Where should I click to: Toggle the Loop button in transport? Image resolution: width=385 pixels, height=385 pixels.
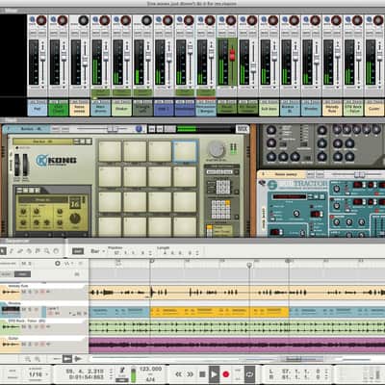click(250, 374)
